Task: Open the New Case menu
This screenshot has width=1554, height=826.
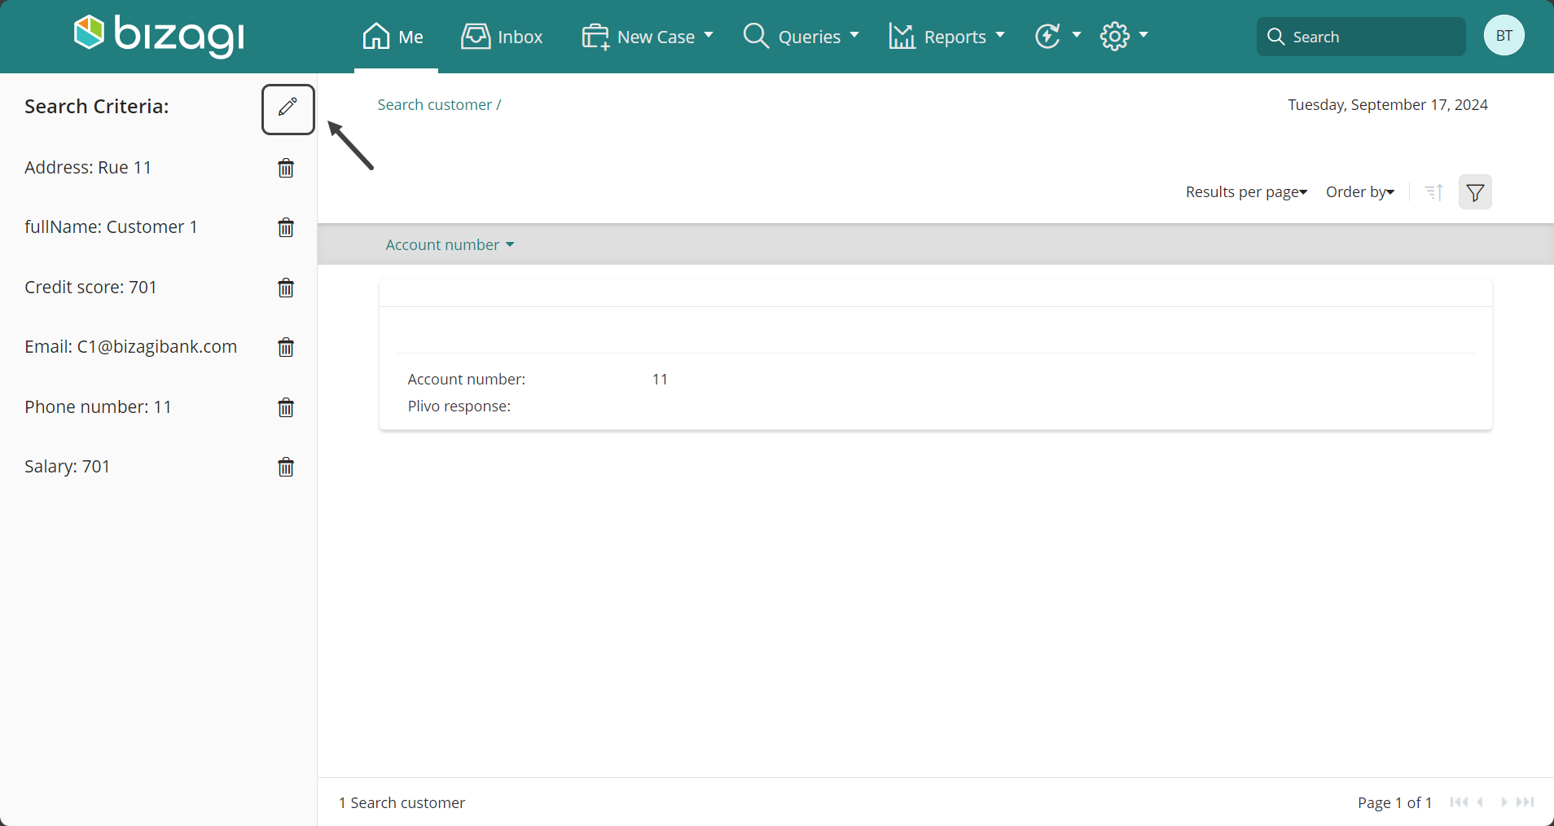Action: [647, 37]
